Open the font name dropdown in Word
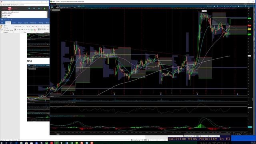Screen dimensions: 256x144 [x=18, y=26]
